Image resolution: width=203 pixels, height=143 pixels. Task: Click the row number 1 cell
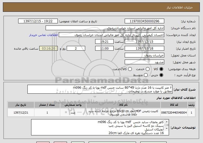click(x=191, y=113)
